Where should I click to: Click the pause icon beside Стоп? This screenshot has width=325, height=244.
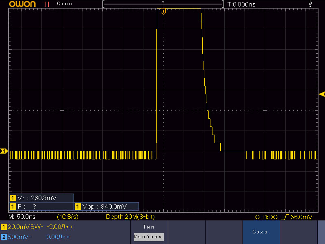pos(46,4)
